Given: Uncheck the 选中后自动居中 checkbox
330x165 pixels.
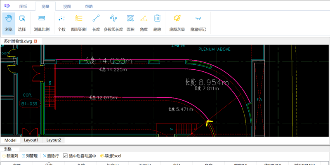Looking at the screenshot, I should [x=65, y=156].
